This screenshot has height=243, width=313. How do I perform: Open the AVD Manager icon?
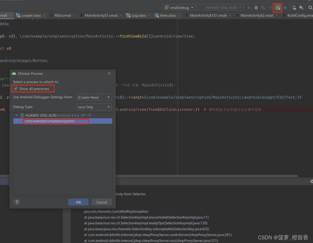[x=294, y=7]
